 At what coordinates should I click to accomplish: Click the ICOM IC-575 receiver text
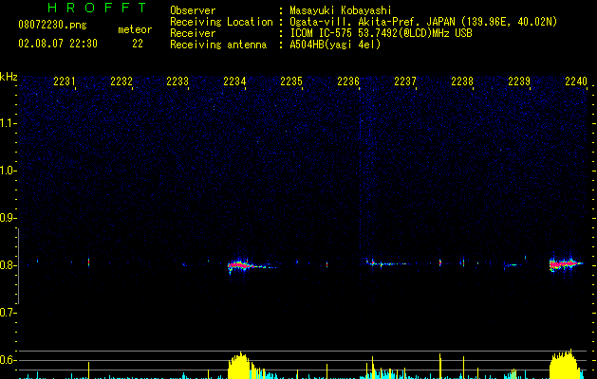(x=381, y=33)
